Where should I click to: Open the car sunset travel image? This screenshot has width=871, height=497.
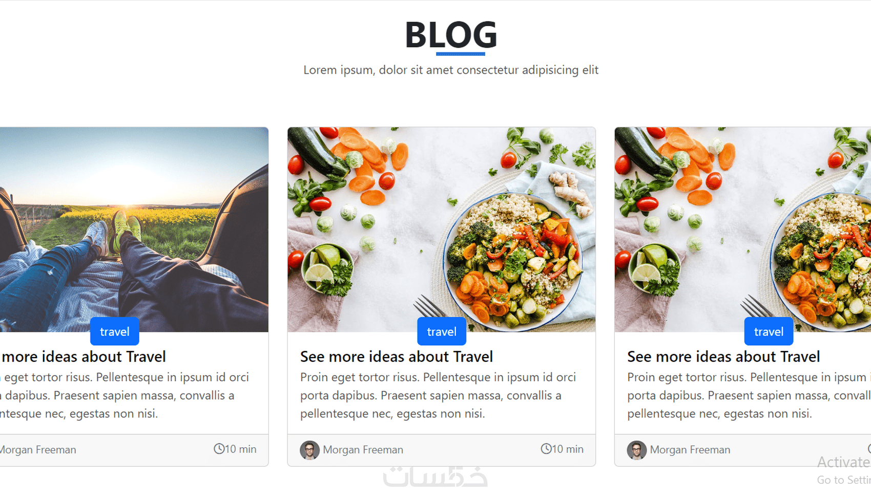(x=134, y=230)
